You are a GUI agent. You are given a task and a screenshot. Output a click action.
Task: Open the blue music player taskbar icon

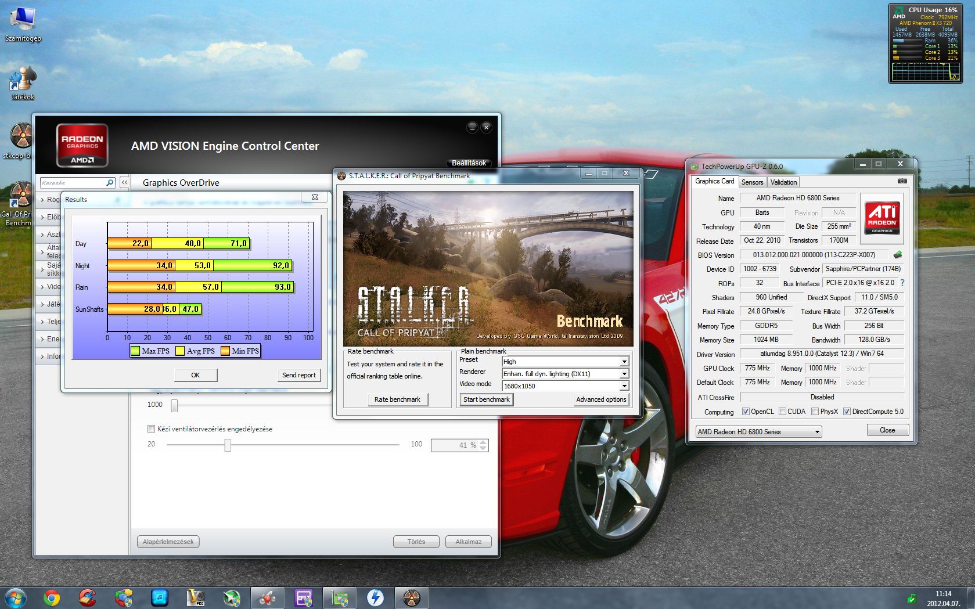[x=160, y=597]
